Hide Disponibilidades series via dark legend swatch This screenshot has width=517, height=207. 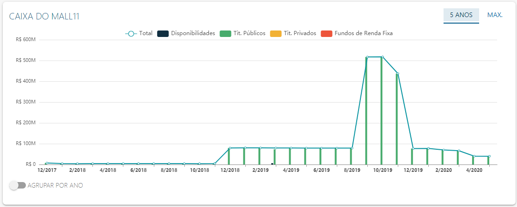point(163,33)
